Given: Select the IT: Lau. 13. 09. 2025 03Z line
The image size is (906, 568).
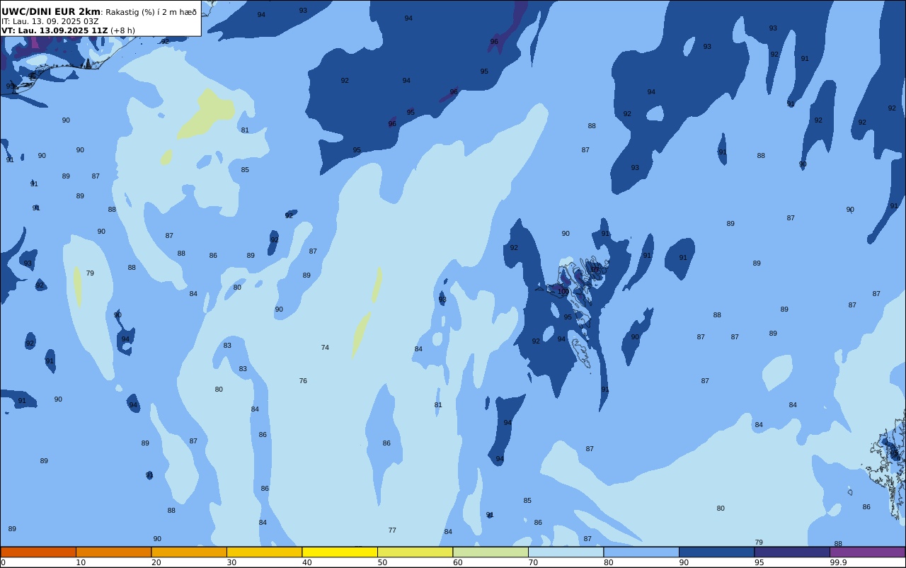Looking at the screenshot, I should pyautogui.click(x=50, y=21).
